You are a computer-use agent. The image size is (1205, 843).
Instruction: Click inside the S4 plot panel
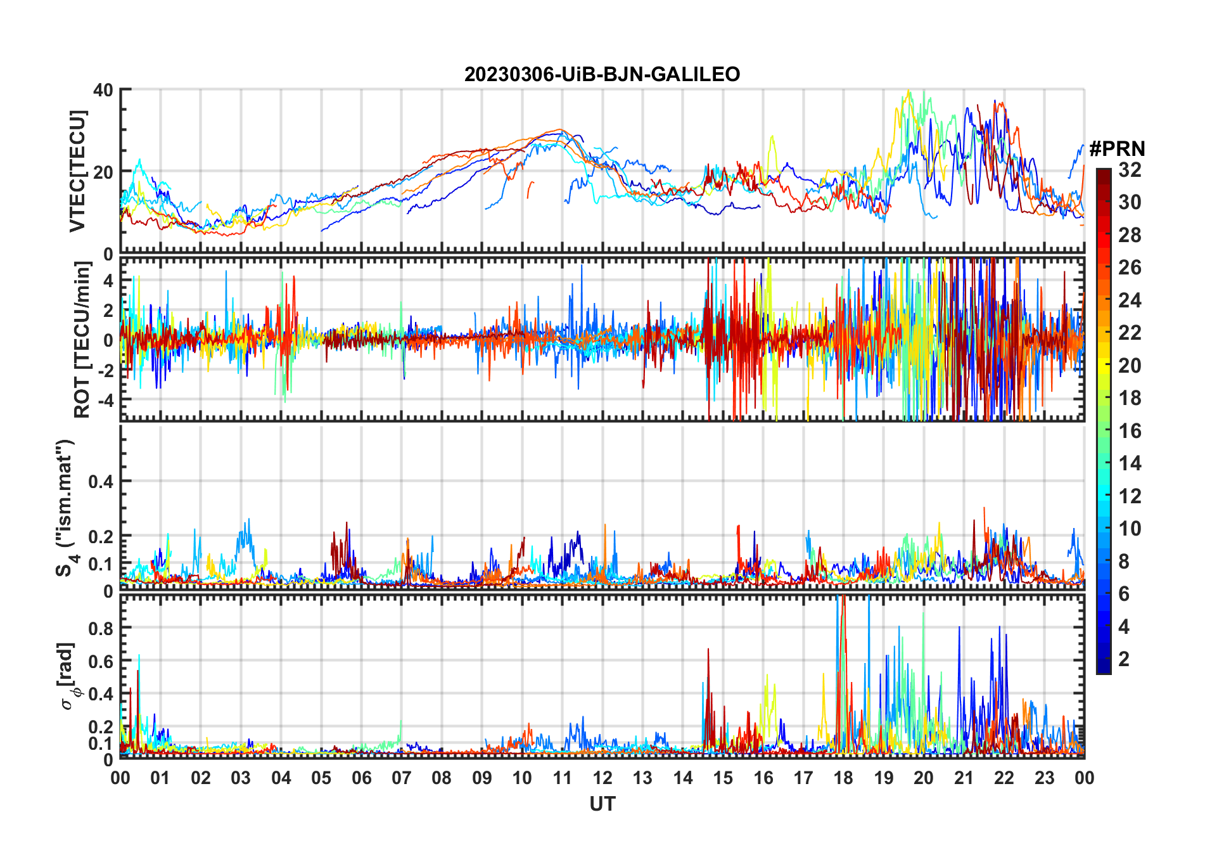[602, 507]
